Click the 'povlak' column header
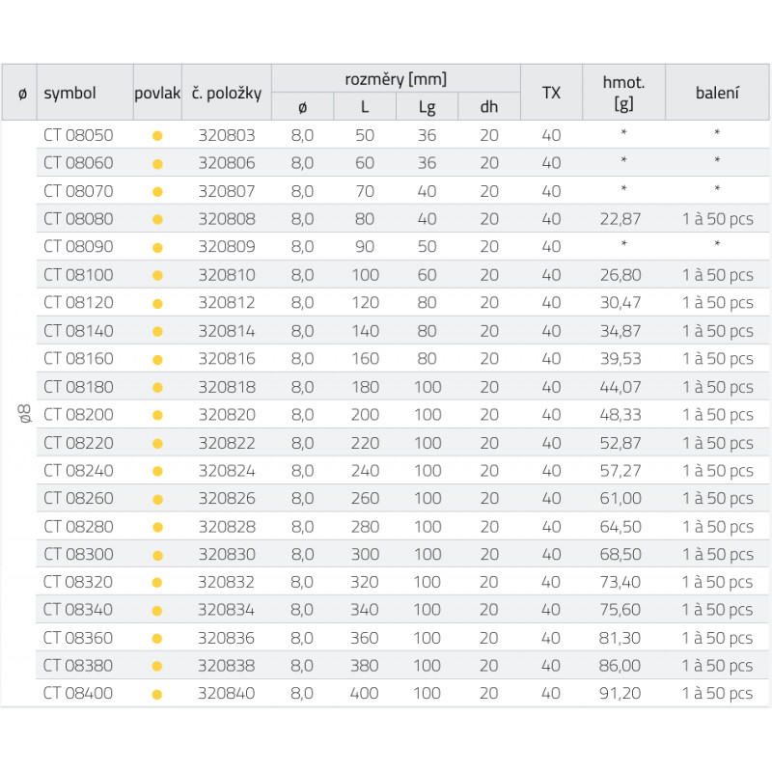Image resolution: width=772 pixels, height=772 pixels. (157, 93)
